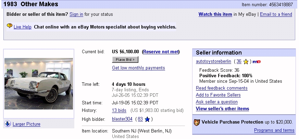Open high bidder blaster304 profile
Screen dimensions: 299x139
(x=123, y=119)
